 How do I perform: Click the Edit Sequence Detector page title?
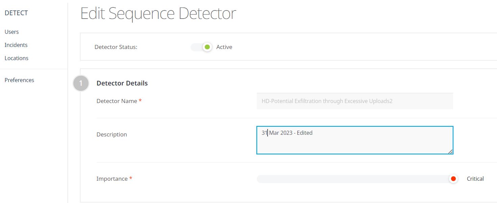click(158, 14)
